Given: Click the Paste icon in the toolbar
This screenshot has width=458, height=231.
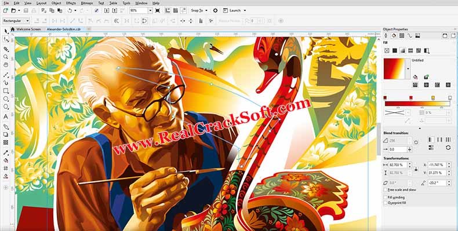Looking at the screenshot, I should [60, 10].
